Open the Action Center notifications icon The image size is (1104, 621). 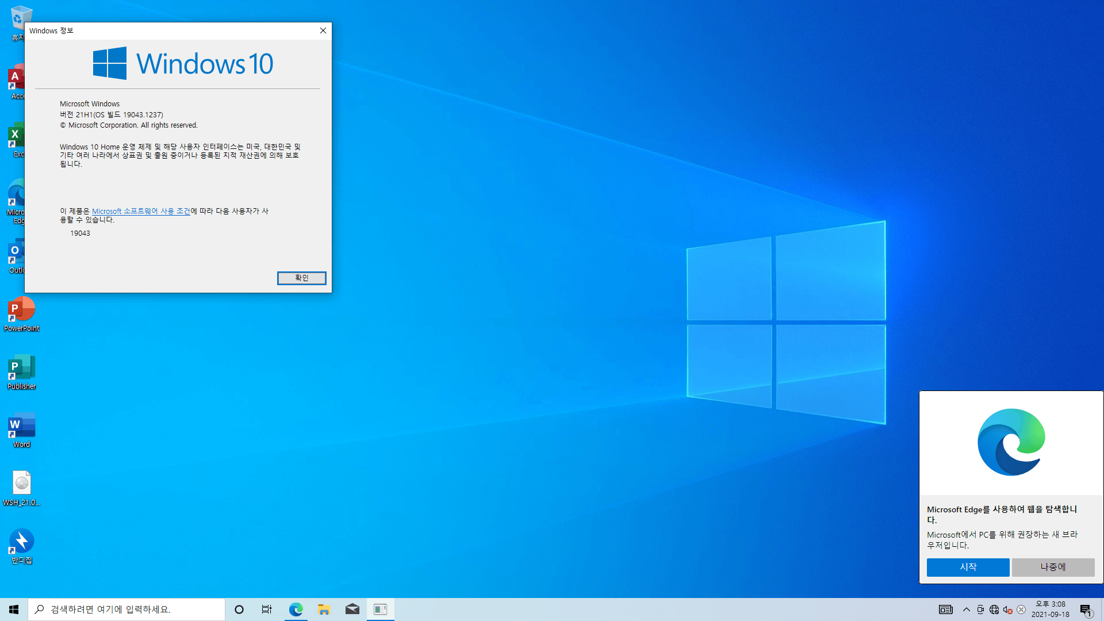(x=1086, y=609)
